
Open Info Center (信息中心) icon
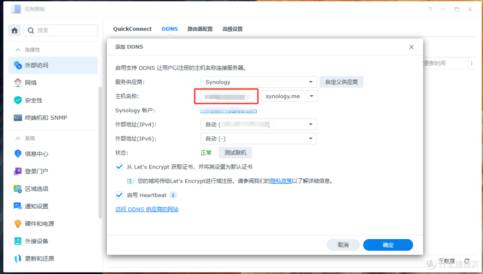(x=18, y=154)
